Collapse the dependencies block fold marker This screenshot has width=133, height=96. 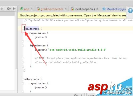pos(23,46)
